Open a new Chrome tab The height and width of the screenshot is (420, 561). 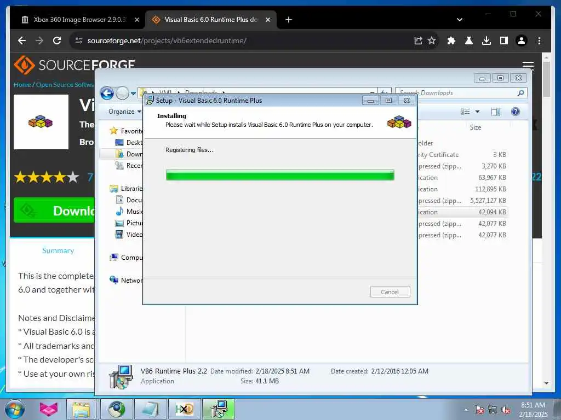pyautogui.click(x=288, y=20)
